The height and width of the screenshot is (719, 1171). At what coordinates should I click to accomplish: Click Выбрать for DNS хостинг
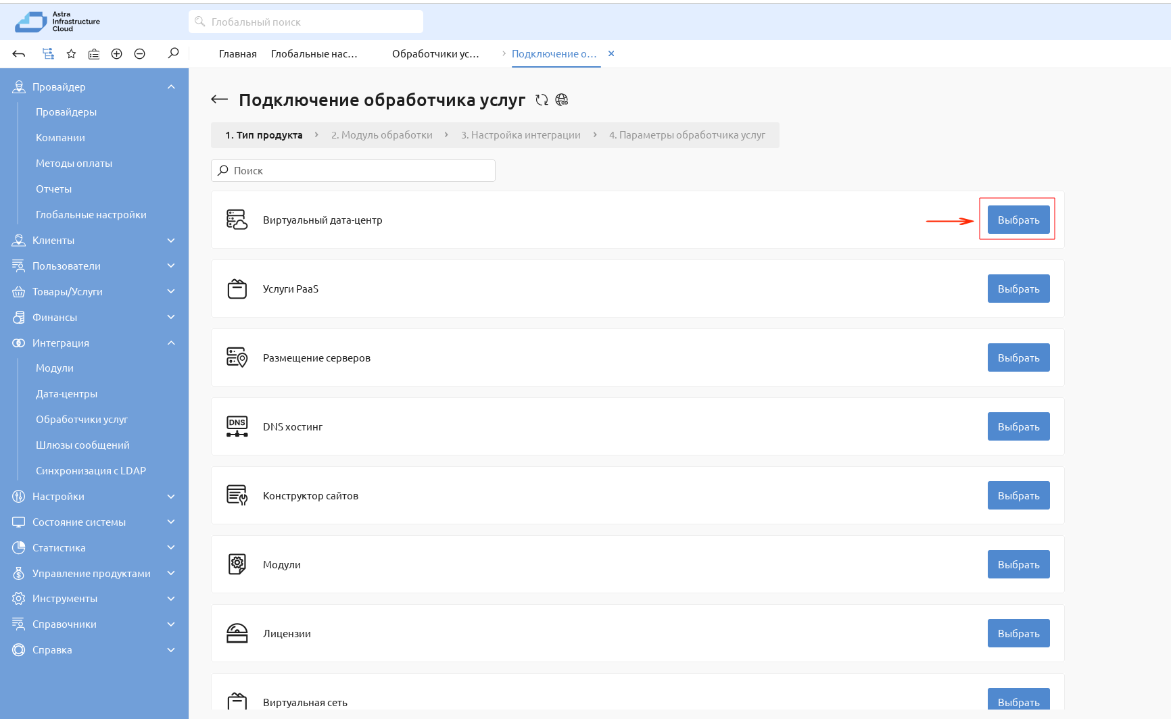pyautogui.click(x=1019, y=426)
